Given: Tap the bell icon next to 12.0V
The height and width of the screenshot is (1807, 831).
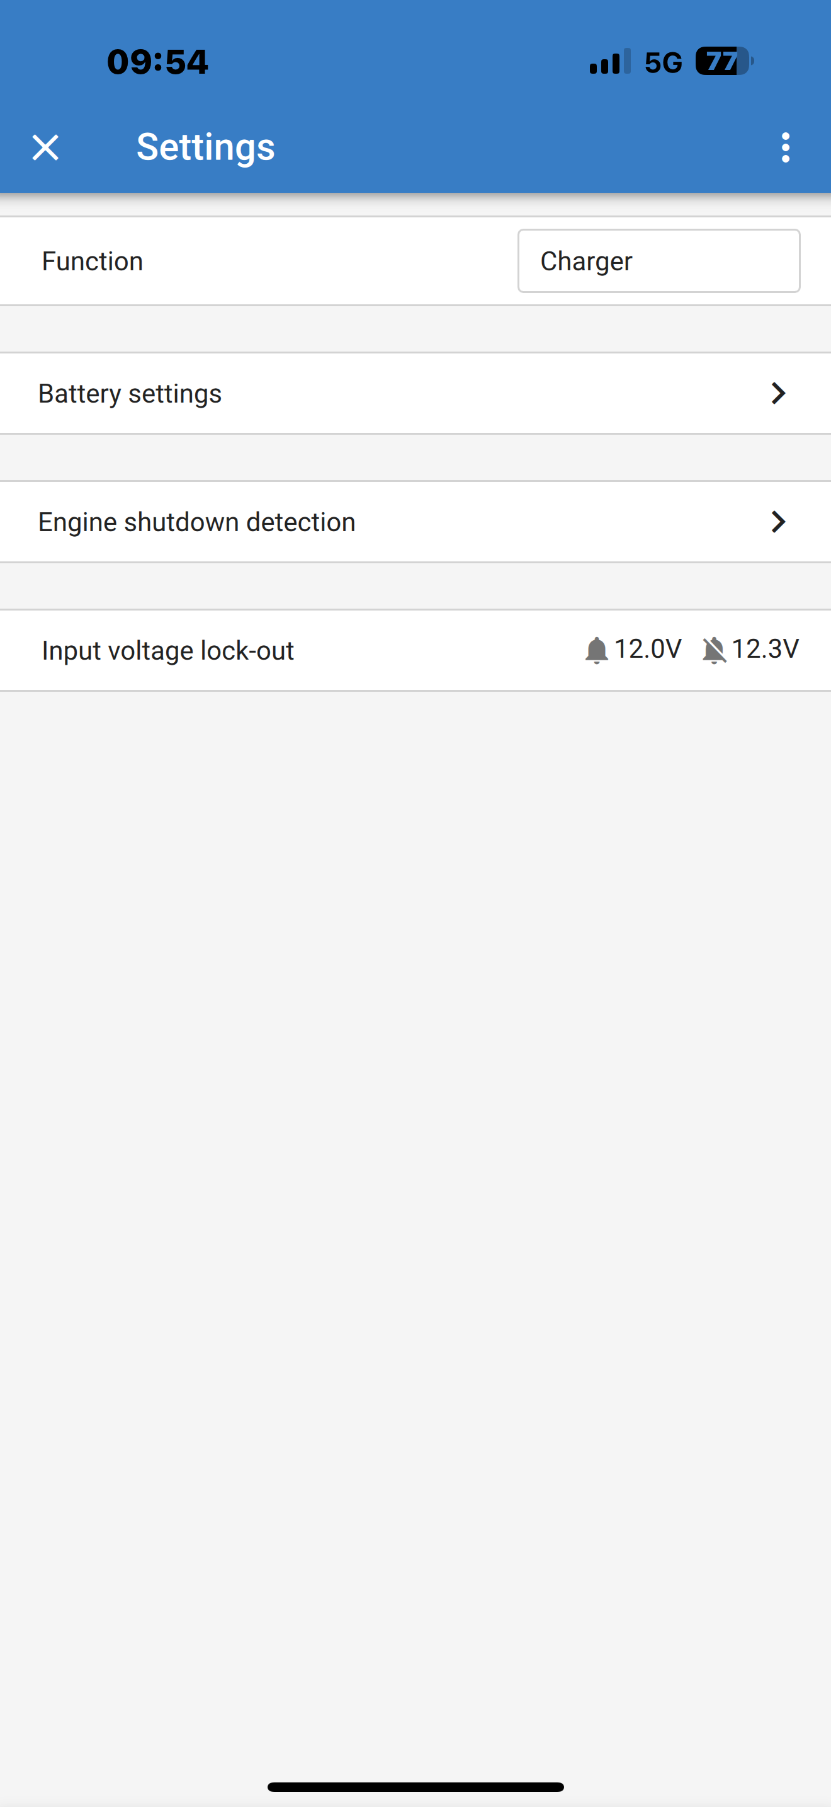Looking at the screenshot, I should 596,650.
